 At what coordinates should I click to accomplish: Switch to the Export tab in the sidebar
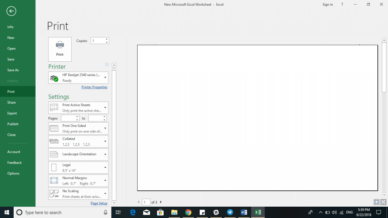pyautogui.click(x=12, y=113)
